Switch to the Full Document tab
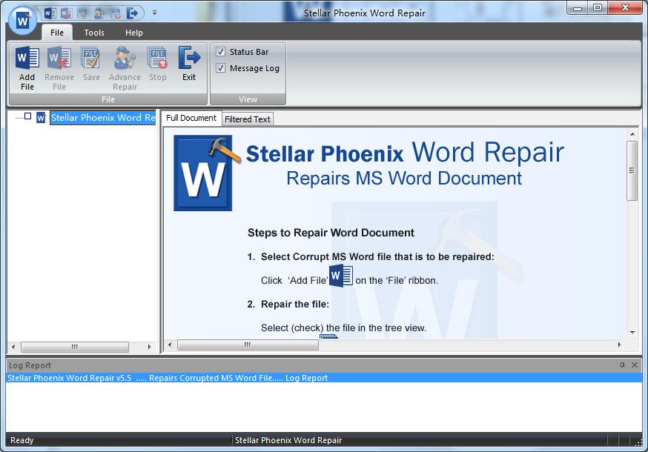This screenshot has width=648, height=452. coord(191,118)
